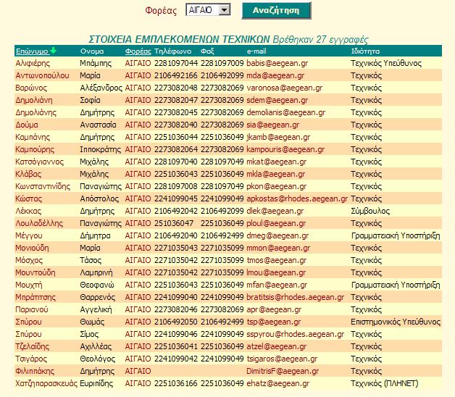Sort by the Φορέας column header link
The height and width of the screenshot is (397, 455).
pyautogui.click(x=138, y=51)
